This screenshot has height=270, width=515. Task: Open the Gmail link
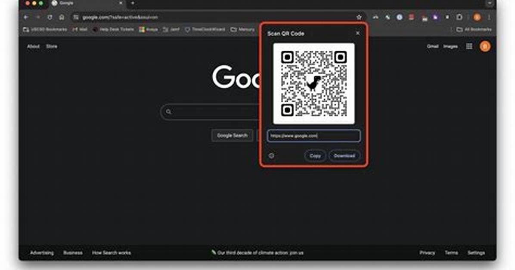click(433, 46)
